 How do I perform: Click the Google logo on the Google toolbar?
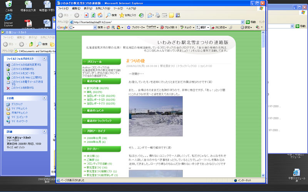62,27
